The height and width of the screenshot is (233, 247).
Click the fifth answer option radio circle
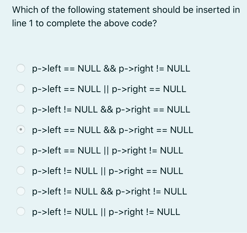click(x=21, y=150)
